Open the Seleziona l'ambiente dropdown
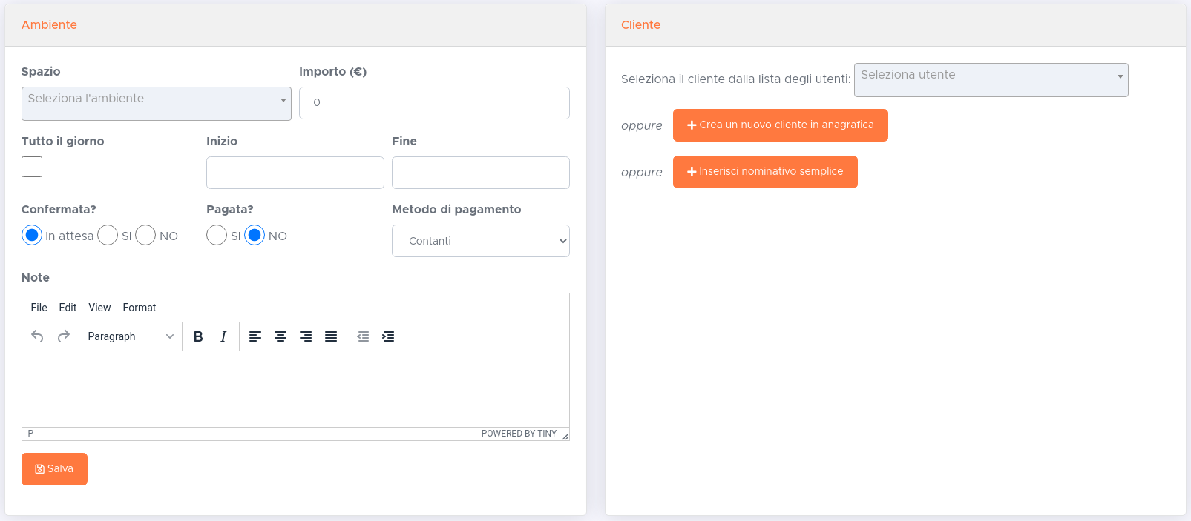The width and height of the screenshot is (1191, 521). point(156,104)
